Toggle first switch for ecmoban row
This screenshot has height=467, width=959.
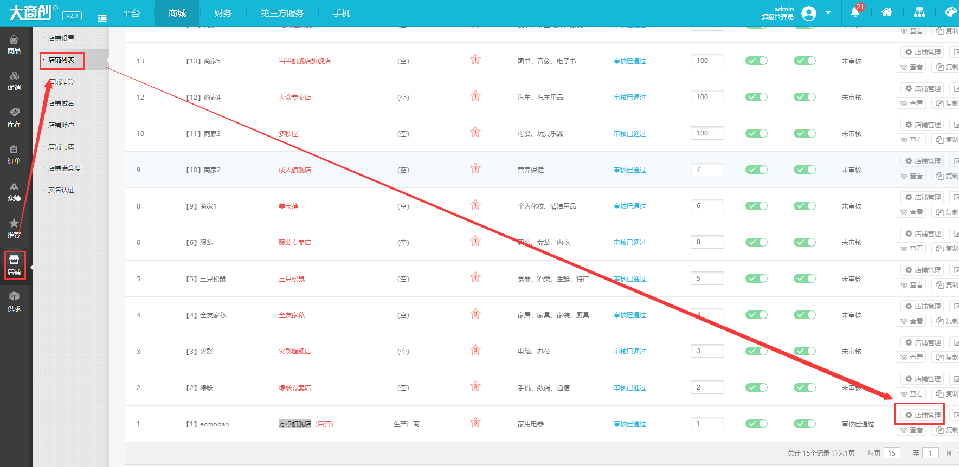click(x=756, y=424)
